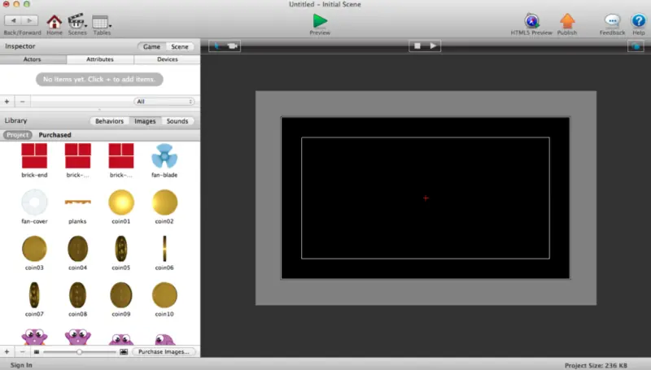The height and width of the screenshot is (370, 651).
Task: Click the large thumbnail size icon
Action: click(x=124, y=352)
